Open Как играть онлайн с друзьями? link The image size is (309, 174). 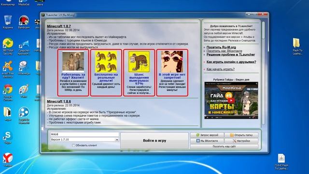231,62
